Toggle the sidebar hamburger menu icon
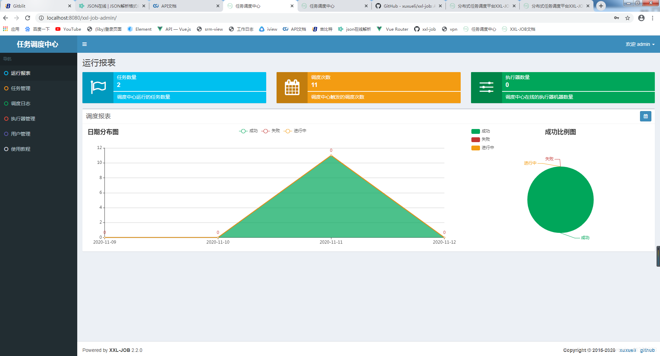 click(84, 44)
